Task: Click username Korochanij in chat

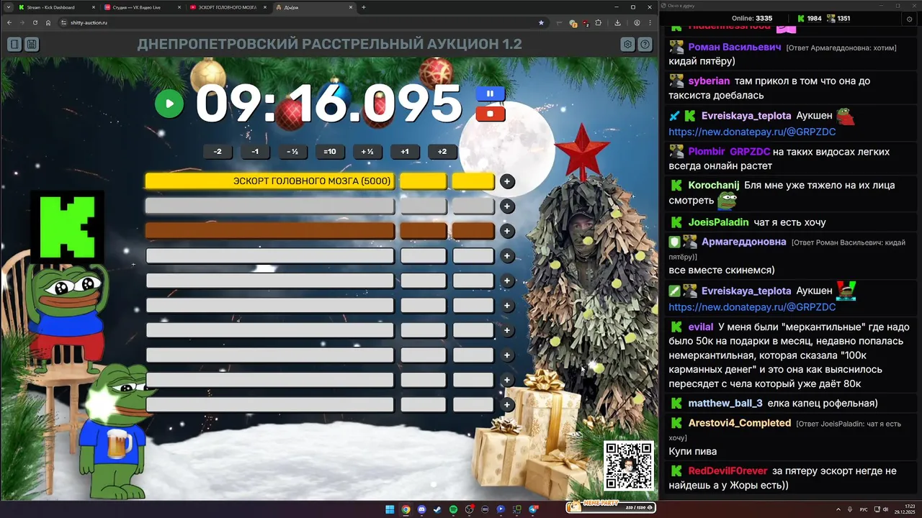Action: (714, 186)
